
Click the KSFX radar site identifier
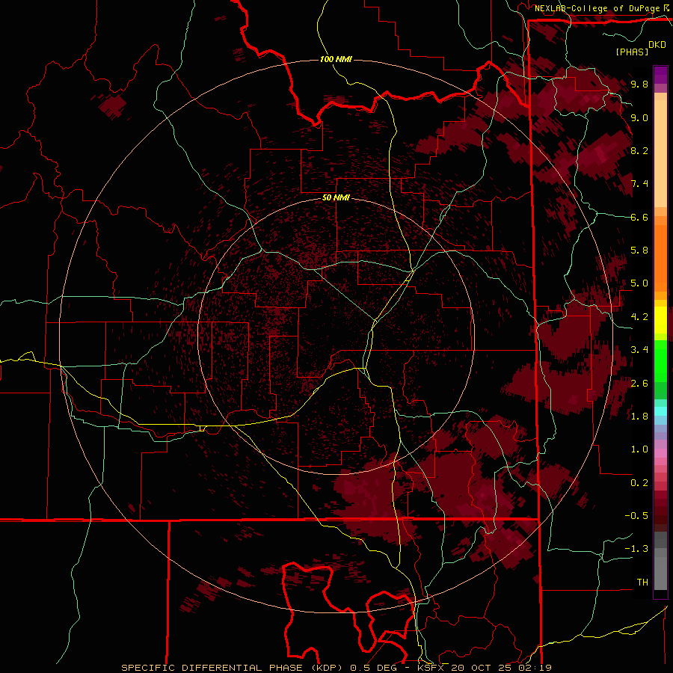point(431,668)
